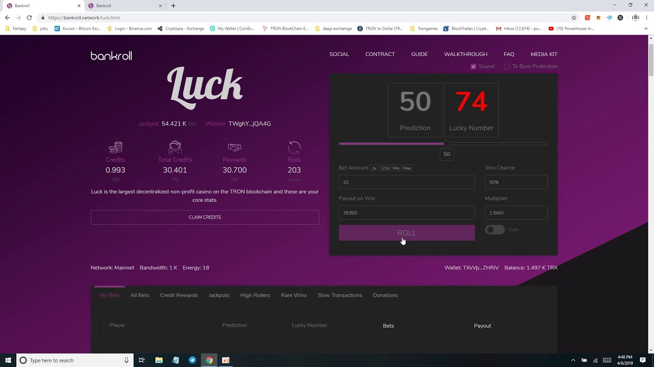The width and height of the screenshot is (654, 367).
Task: Open the Kucoin bookmark
Action: (78, 29)
